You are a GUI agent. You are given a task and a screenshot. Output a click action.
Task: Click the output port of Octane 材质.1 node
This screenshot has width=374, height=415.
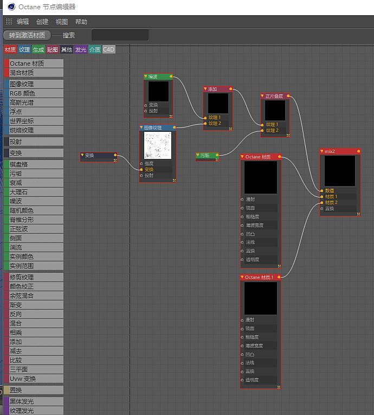pos(279,277)
